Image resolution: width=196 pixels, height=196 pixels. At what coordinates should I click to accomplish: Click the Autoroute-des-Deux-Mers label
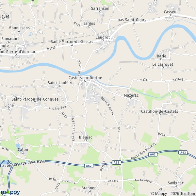(x=24, y=164)
